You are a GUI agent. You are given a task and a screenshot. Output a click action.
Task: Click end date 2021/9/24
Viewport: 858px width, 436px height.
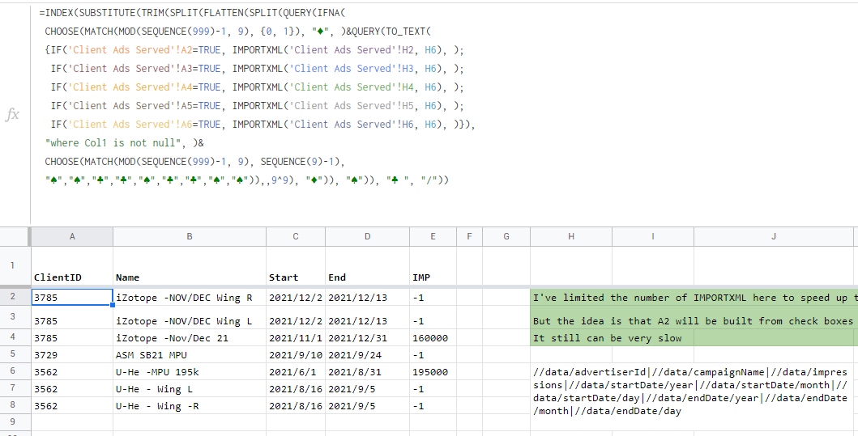367,354
